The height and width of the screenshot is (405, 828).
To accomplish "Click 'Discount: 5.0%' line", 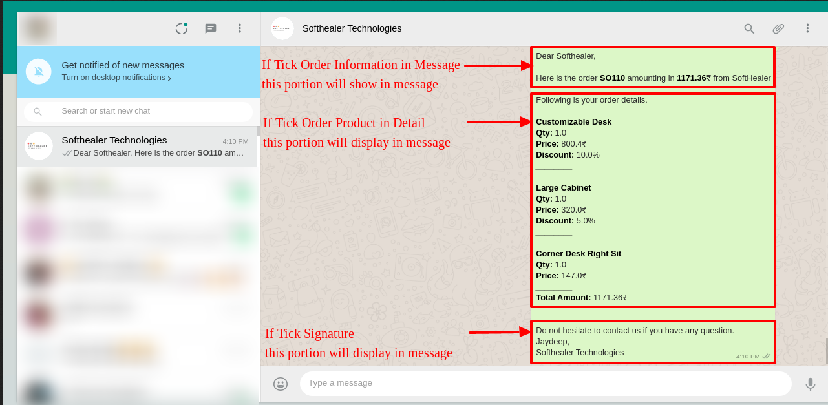I will tap(566, 221).
